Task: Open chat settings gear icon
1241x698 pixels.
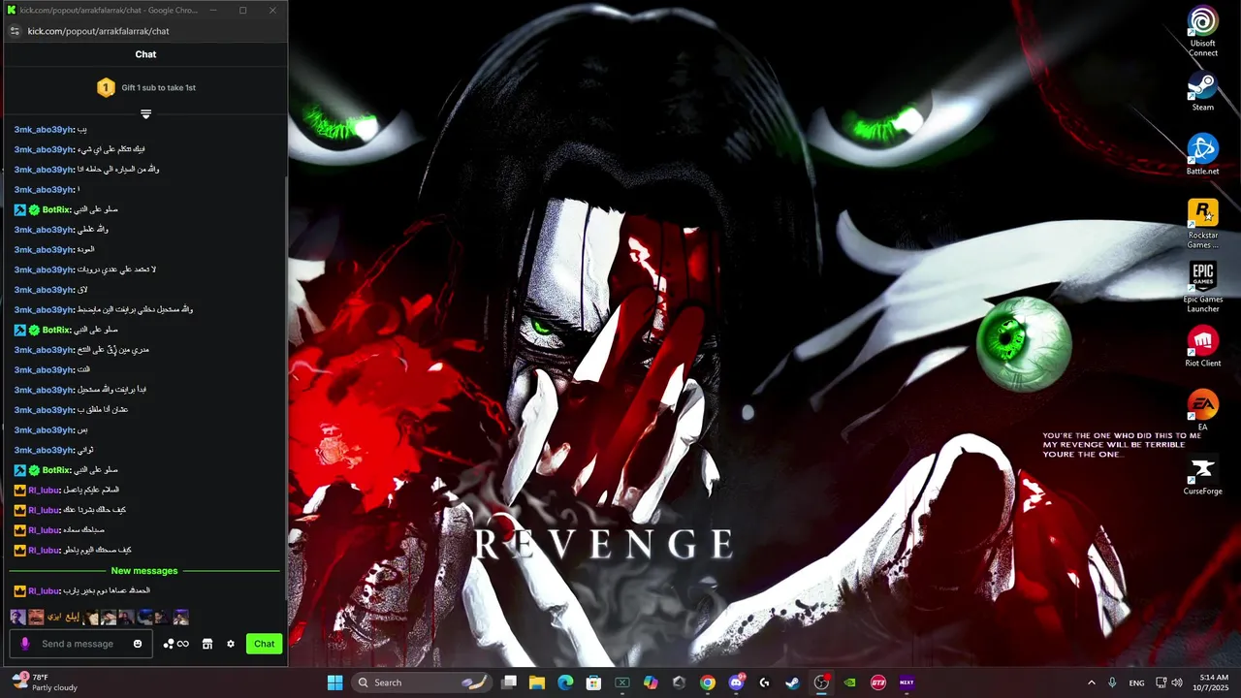Action: [x=231, y=644]
